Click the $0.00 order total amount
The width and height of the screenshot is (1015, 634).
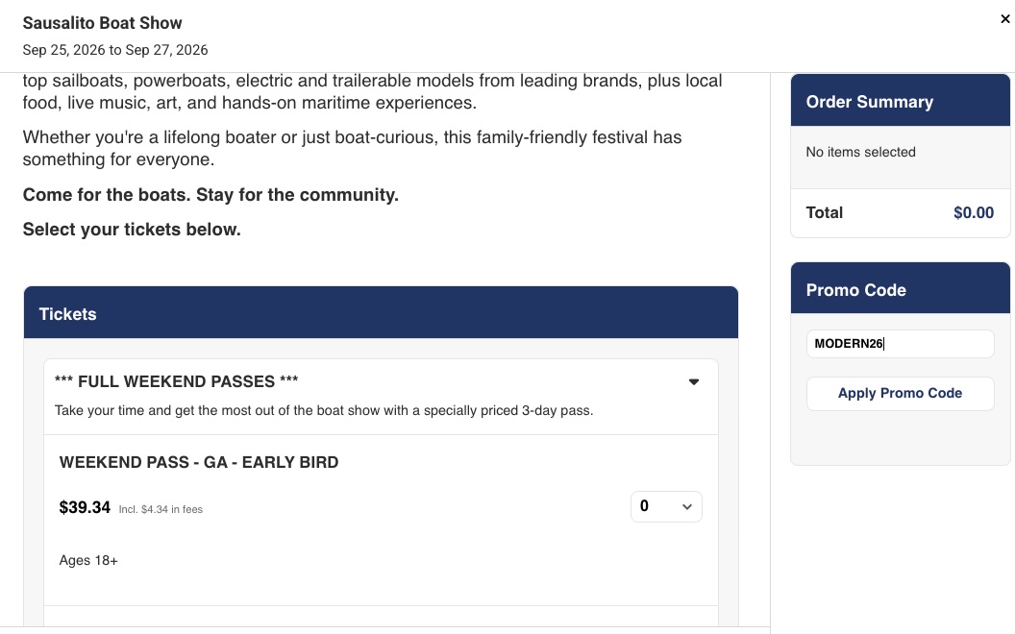(x=974, y=213)
